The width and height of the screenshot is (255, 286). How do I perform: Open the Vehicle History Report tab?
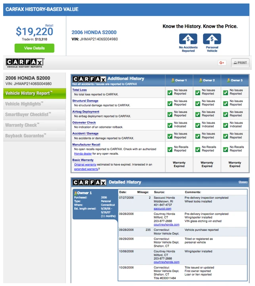click(x=35, y=93)
